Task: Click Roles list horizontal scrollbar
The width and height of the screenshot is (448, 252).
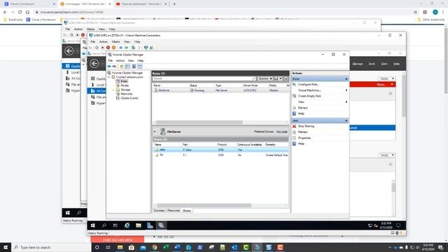Action: 199,122
